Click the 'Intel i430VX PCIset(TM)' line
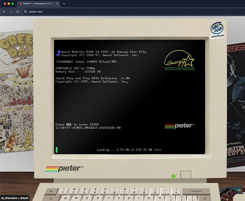Screen dimensions: 245x201 point(86,61)
